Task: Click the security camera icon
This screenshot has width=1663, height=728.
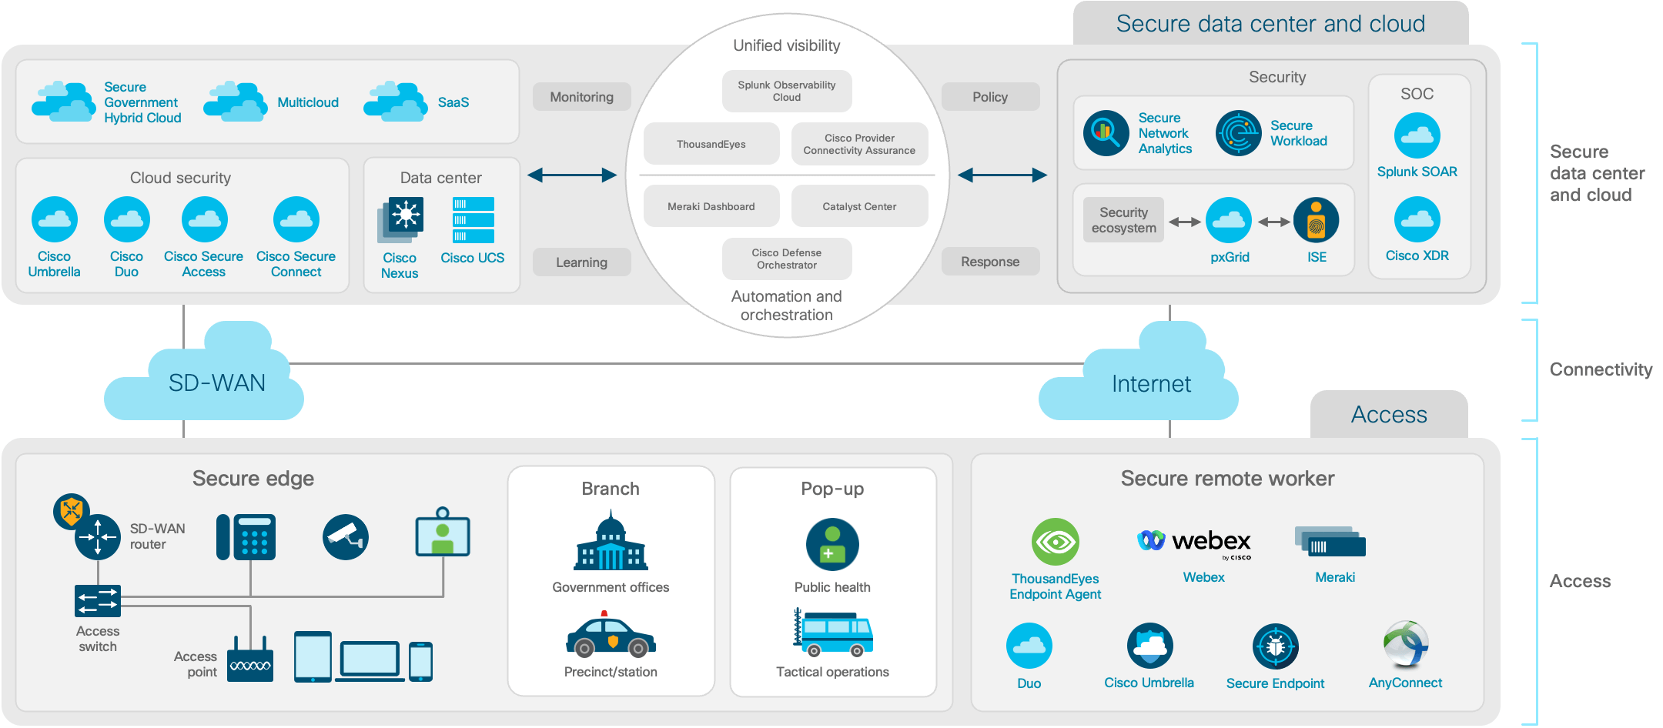Action: click(x=346, y=536)
